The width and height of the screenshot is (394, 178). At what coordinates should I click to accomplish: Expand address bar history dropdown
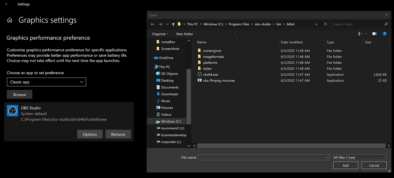click(317, 24)
